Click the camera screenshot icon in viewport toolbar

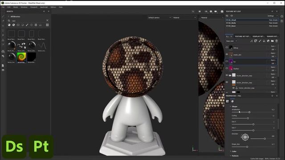(222, 12)
